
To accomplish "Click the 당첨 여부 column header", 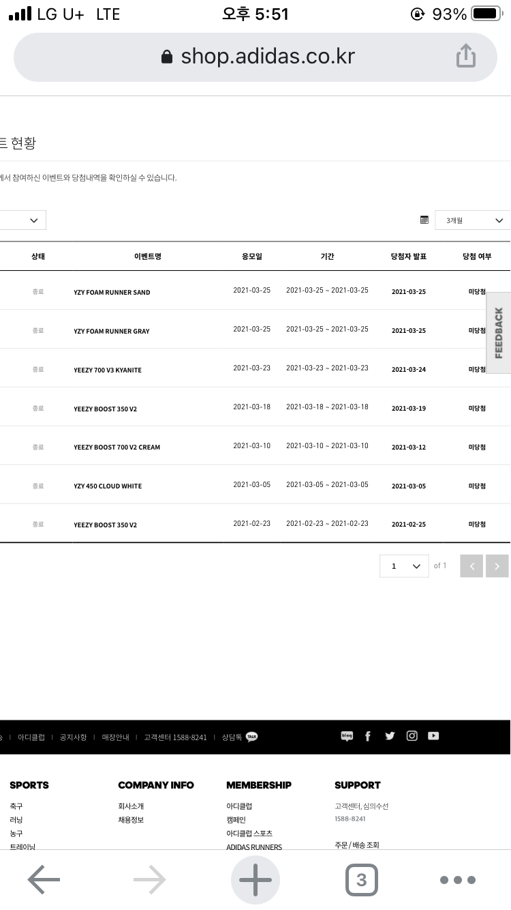I will (476, 256).
